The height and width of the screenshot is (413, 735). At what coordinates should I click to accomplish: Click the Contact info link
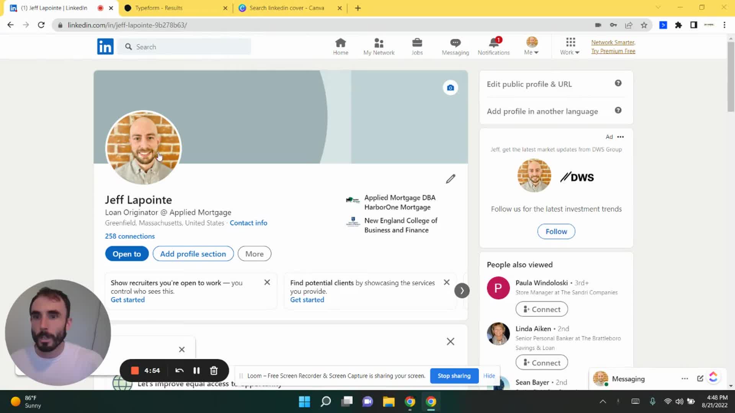248,223
